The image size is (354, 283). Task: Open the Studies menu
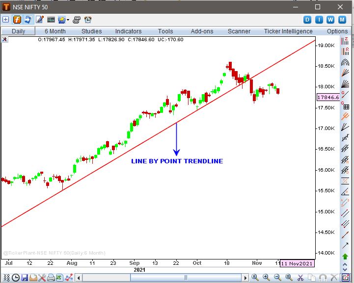coord(91,31)
